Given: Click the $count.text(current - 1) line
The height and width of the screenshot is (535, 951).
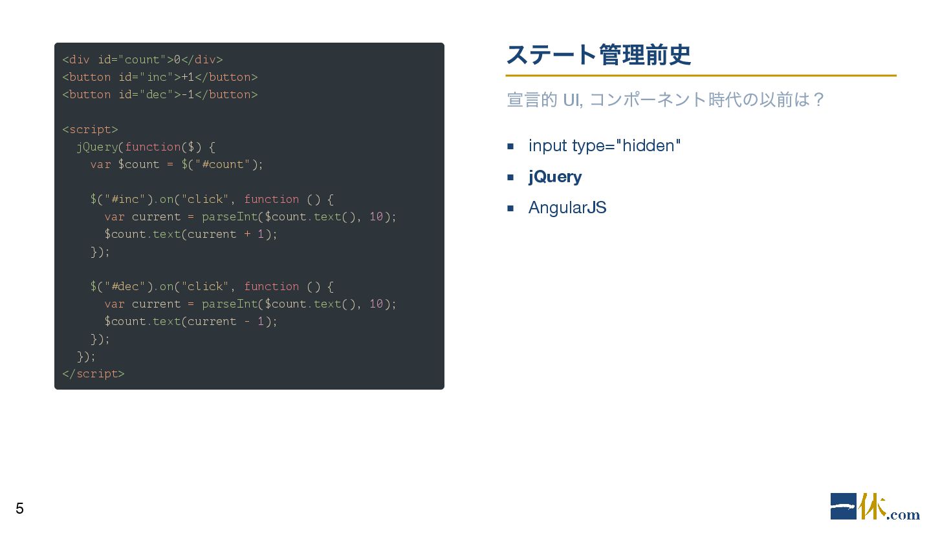Looking at the screenshot, I should point(191,321).
